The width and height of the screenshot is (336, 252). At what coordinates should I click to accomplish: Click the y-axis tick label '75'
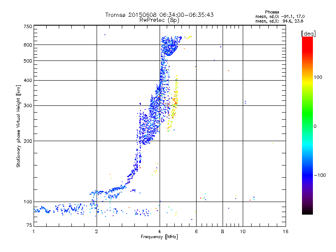[x=29, y=225]
